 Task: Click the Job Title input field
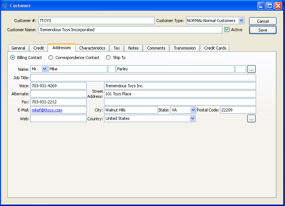(143, 78)
